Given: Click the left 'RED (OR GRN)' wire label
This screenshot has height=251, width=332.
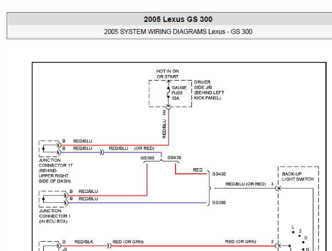Looking at the screenshot, I should [128, 242].
